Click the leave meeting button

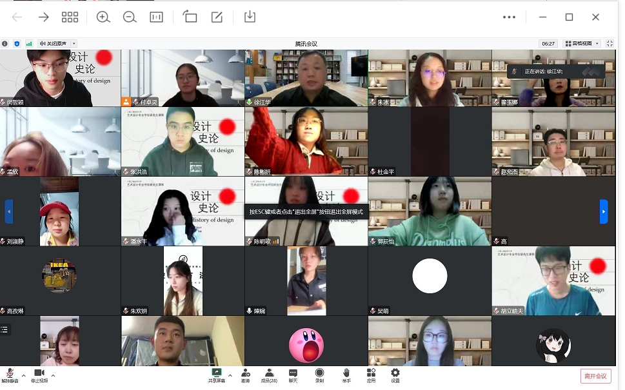coord(595,376)
